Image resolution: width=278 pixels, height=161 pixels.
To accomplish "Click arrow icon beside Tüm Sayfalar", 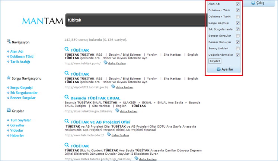I will click(8, 120).
